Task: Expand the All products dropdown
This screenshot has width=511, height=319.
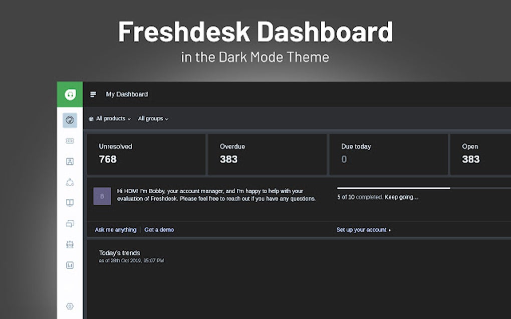Action: (x=111, y=118)
